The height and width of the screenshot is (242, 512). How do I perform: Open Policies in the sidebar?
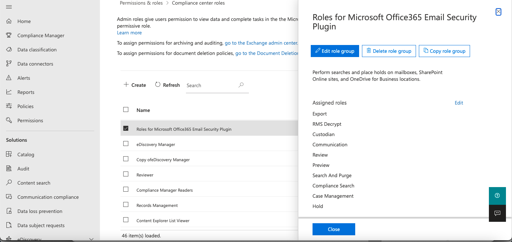click(26, 106)
